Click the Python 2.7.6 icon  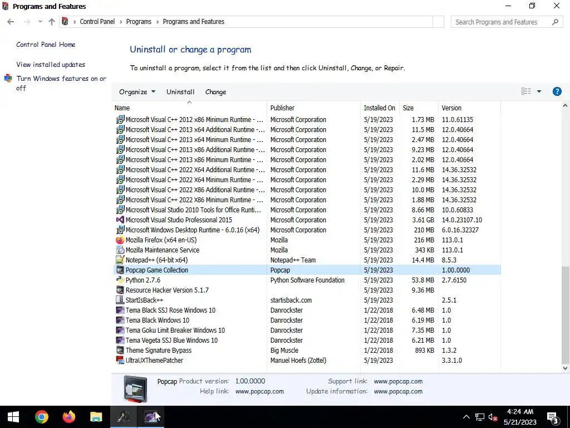(x=120, y=280)
